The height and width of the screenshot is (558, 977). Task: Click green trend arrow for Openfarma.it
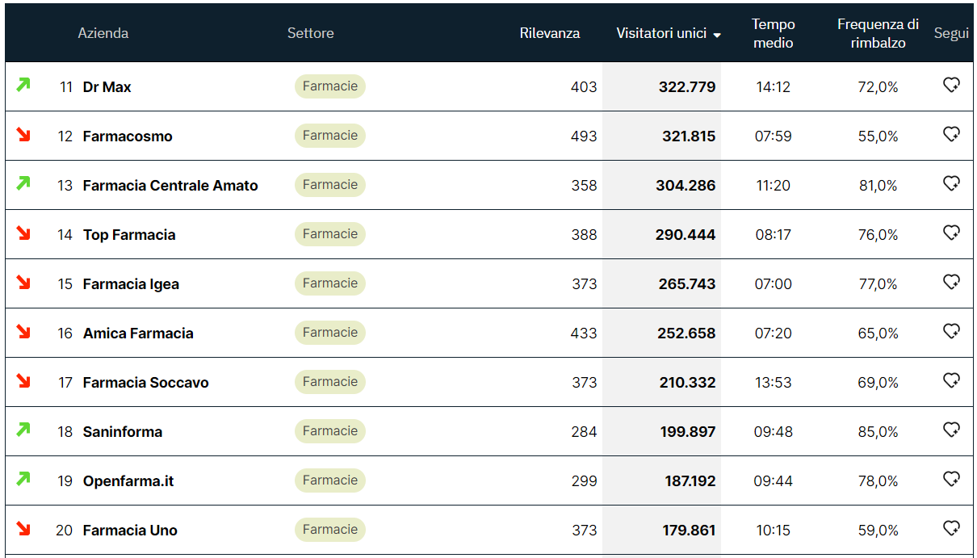coord(23,479)
